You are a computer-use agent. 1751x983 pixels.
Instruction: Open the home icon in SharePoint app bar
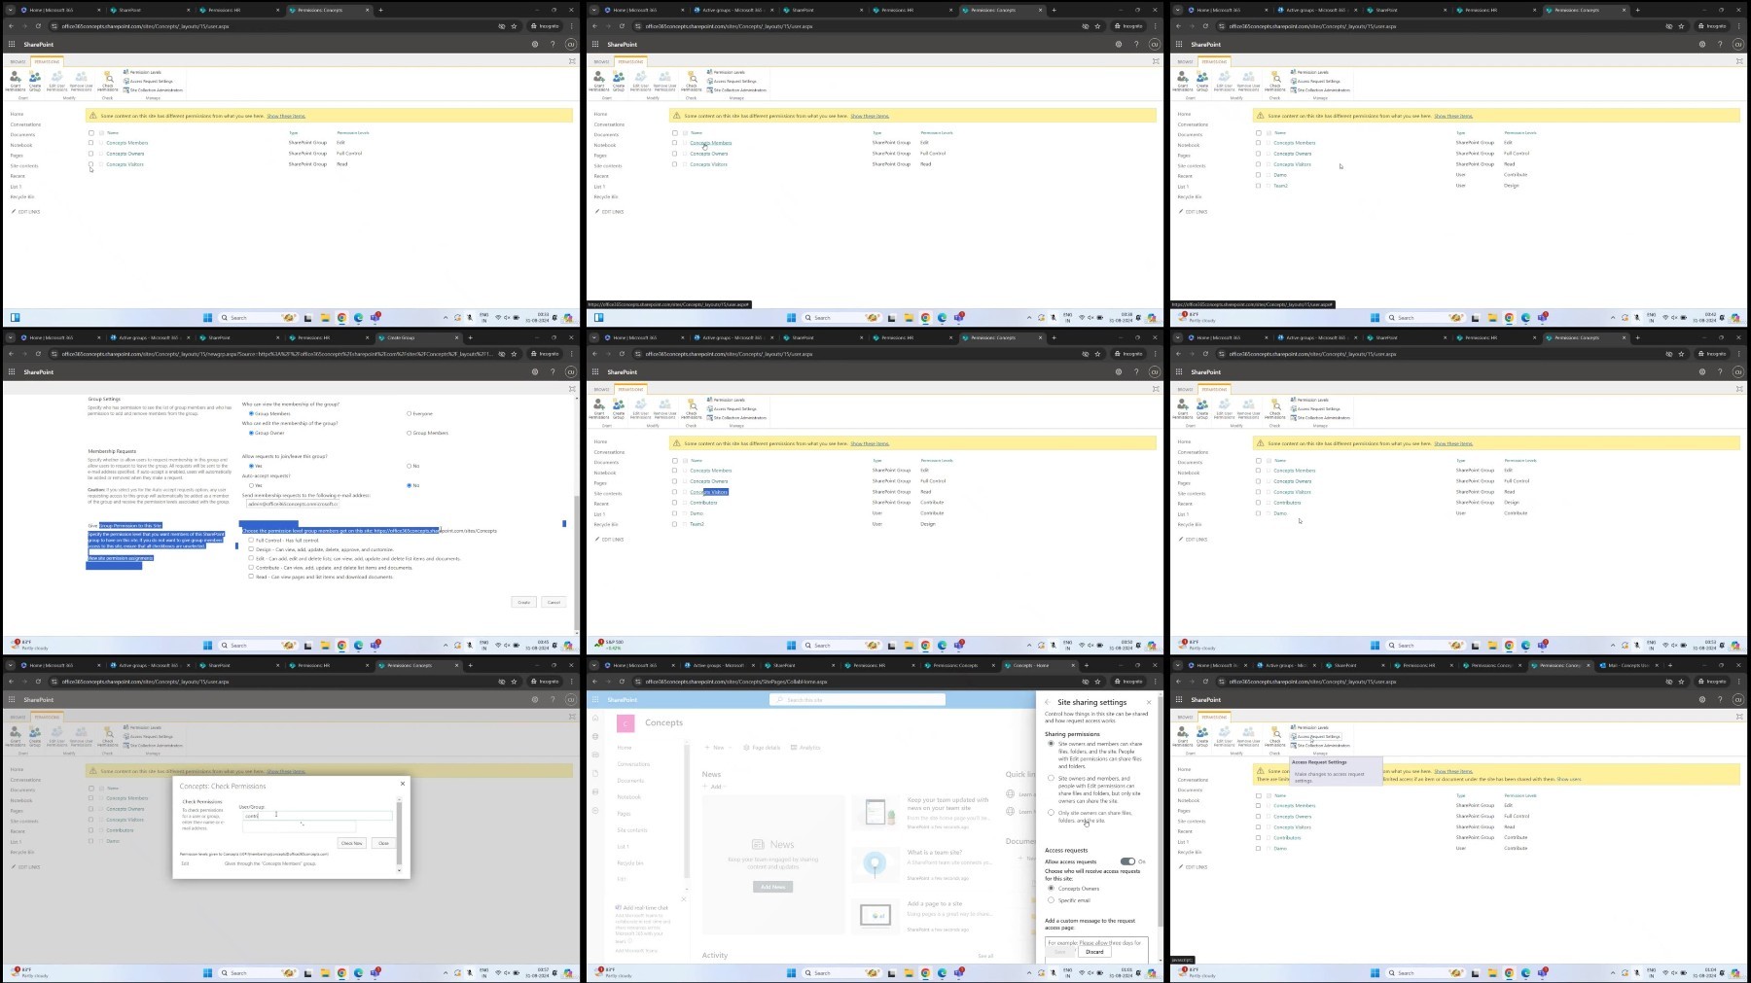tap(595, 719)
